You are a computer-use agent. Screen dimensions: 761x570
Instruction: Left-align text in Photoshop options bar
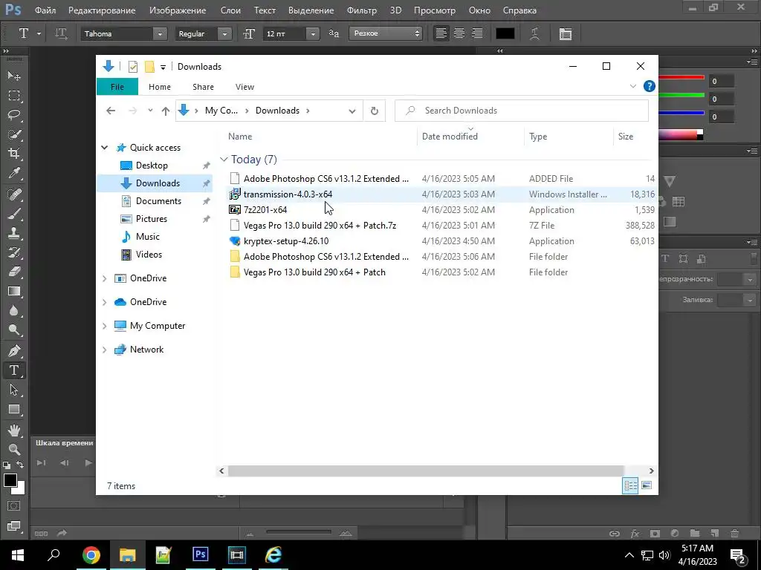[441, 33]
